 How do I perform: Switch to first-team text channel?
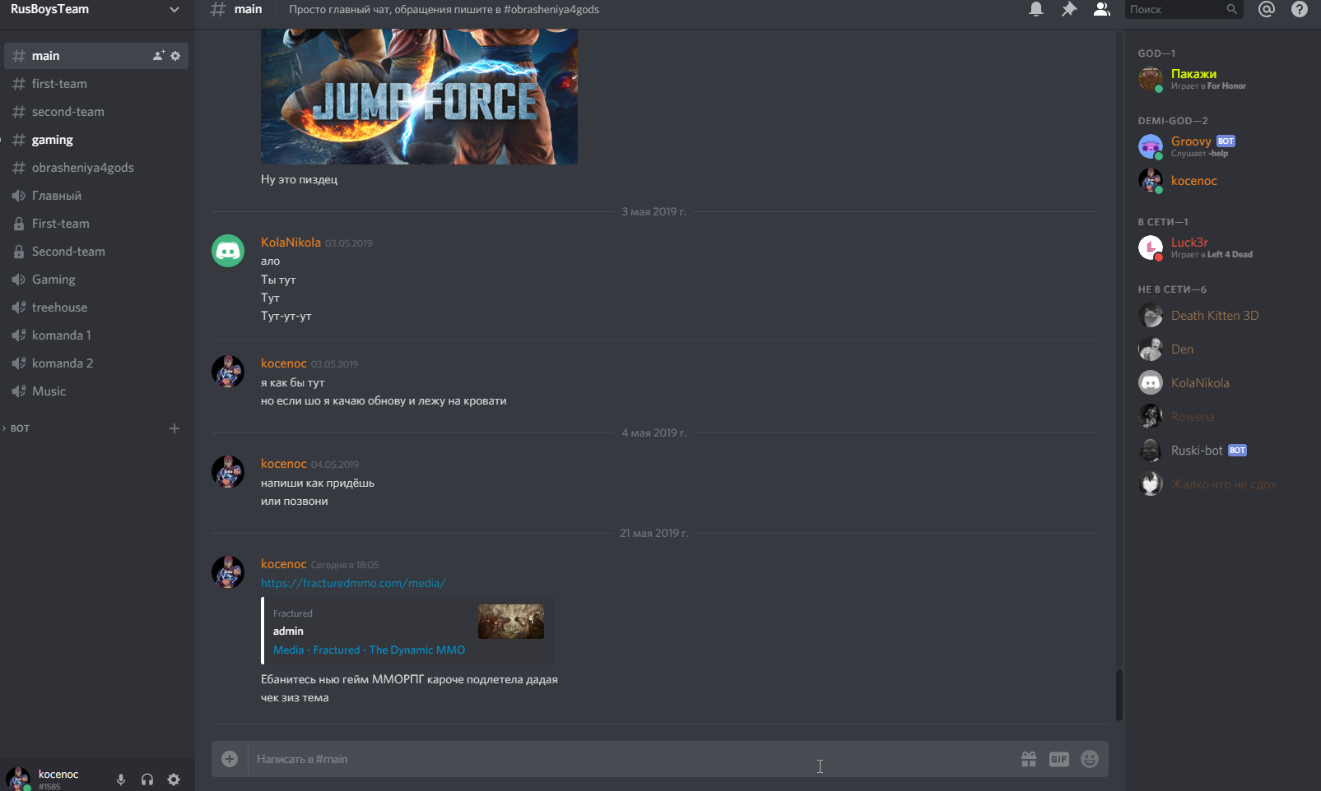(x=96, y=84)
